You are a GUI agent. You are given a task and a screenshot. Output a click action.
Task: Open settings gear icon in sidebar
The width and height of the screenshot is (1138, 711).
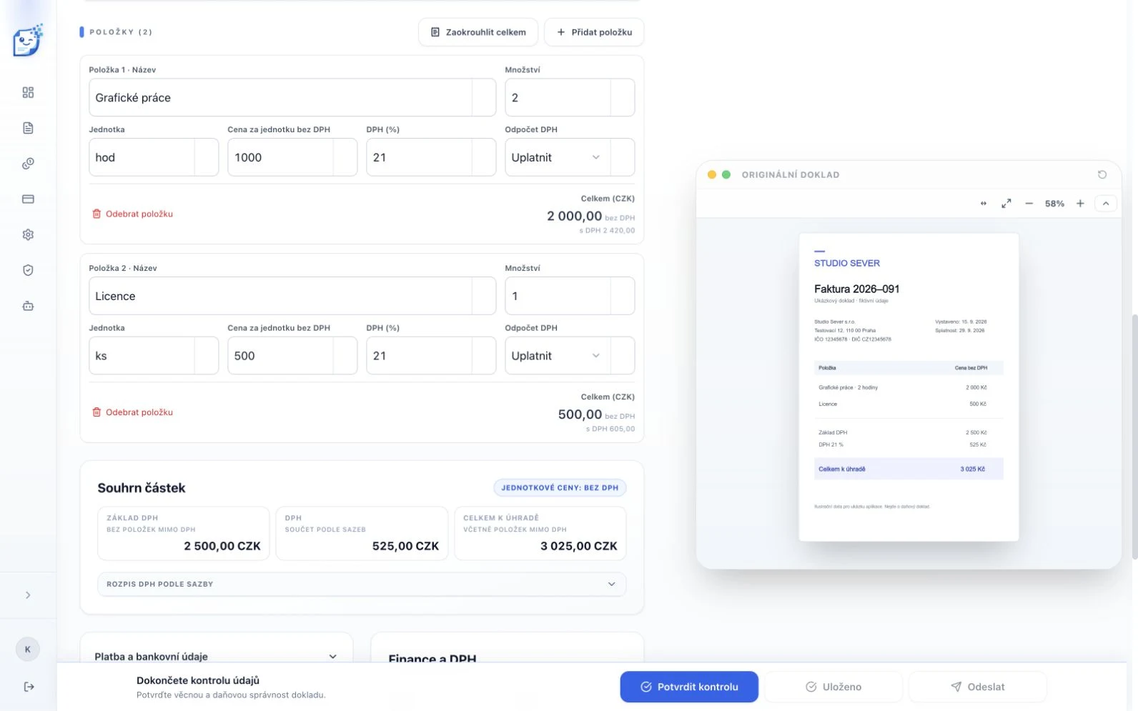click(28, 234)
